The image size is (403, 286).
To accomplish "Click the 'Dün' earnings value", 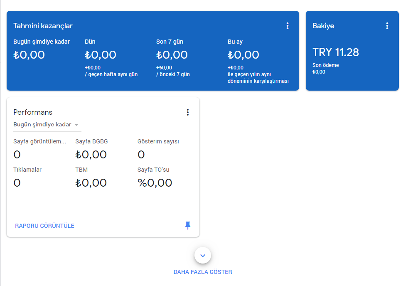I will click(x=101, y=55).
